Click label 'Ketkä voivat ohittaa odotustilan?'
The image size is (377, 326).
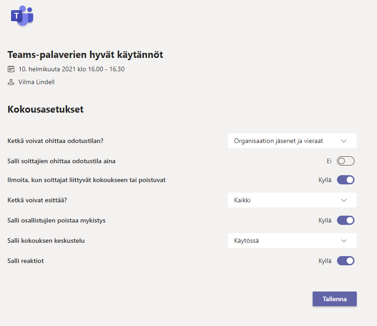pyautogui.click(x=55, y=141)
